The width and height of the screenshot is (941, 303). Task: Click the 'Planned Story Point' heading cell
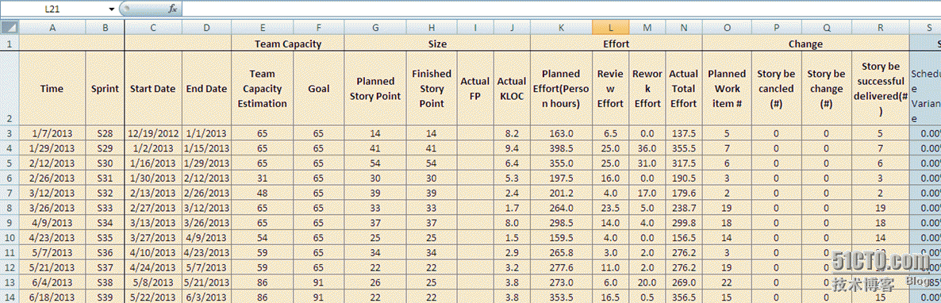[x=375, y=89]
